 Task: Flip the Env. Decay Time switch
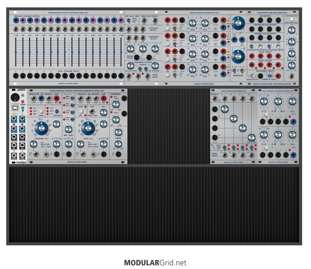pyautogui.click(x=129, y=20)
